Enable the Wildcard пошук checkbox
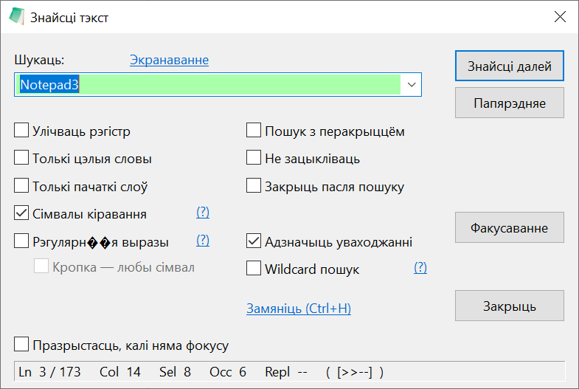579x389 pixels. point(254,269)
